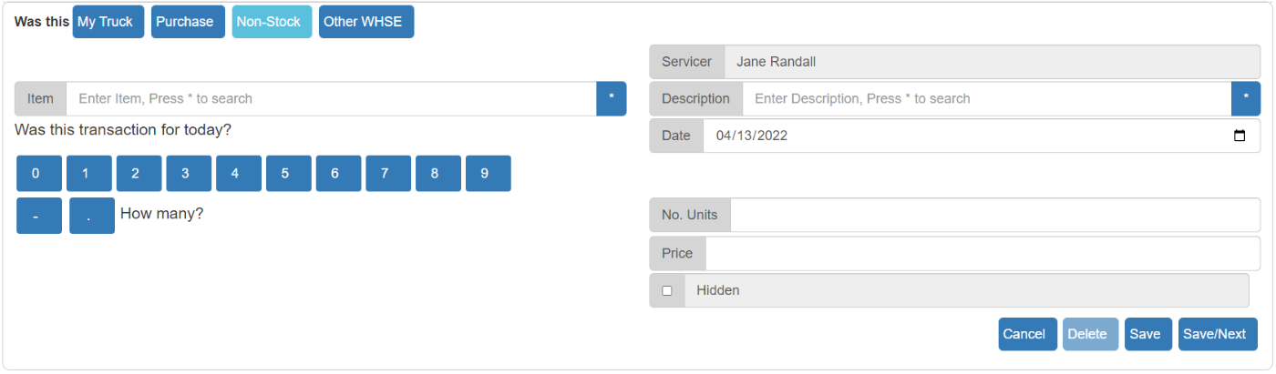The width and height of the screenshot is (1276, 374).
Task: Click the Item search asterisk button
Action: [x=611, y=98]
